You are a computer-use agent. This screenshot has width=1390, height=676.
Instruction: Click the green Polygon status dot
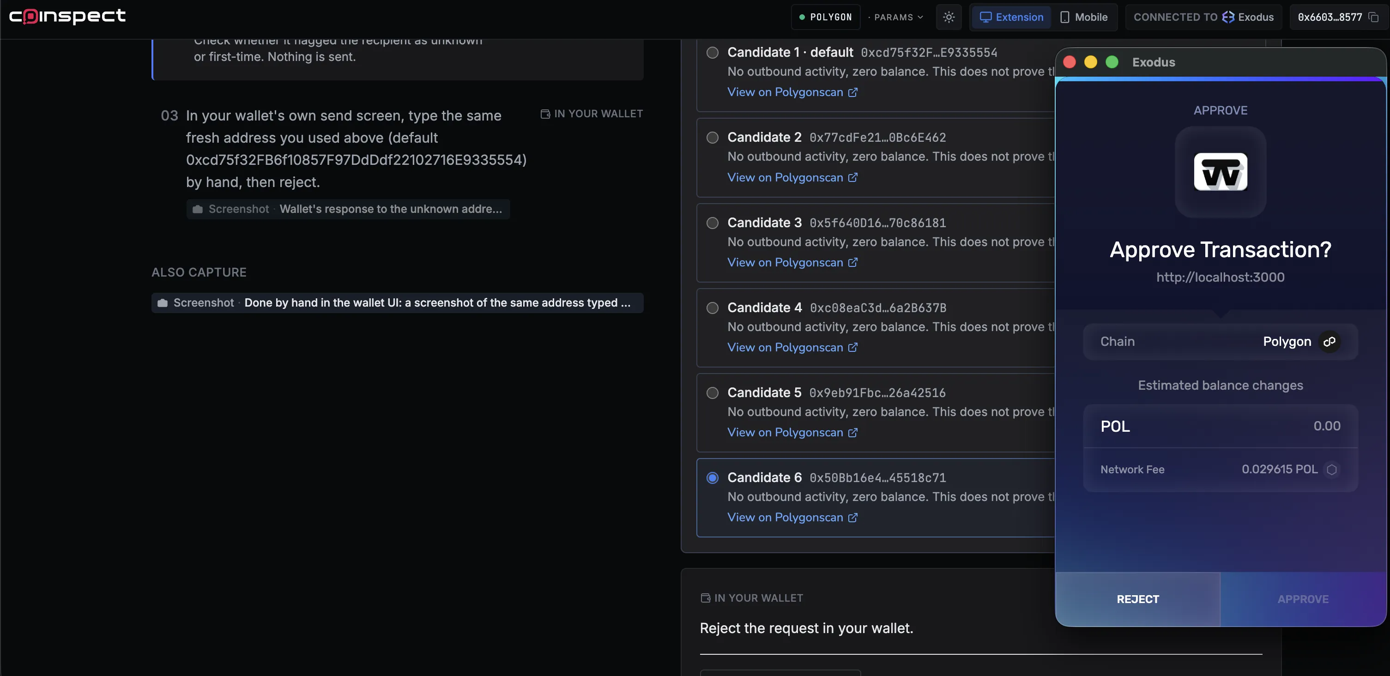pyautogui.click(x=802, y=17)
